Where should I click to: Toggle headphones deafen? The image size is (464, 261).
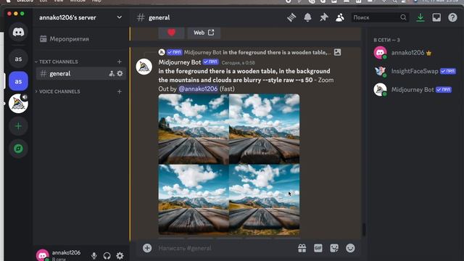tap(107, 255)
